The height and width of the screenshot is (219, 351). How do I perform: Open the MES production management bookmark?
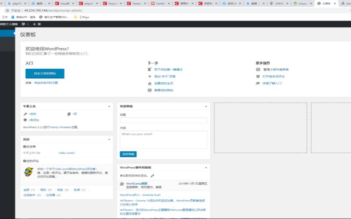click(x=54, y=17)
